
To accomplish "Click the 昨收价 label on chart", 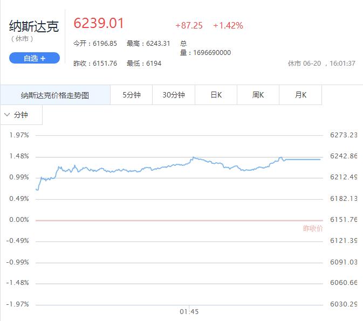I will 313,228.
